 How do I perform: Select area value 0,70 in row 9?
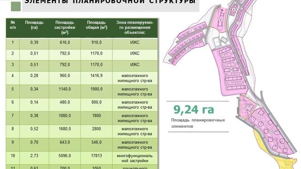[x=34, y=142]
